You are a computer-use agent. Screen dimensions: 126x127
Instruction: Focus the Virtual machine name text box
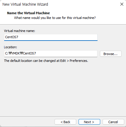click(51, 37)
